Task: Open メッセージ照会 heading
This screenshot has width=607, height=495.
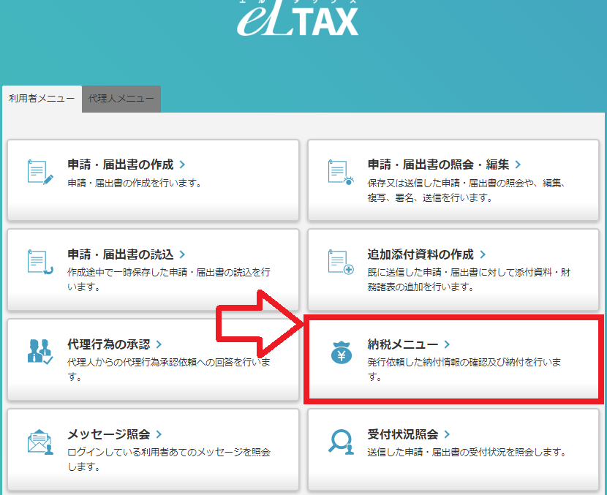Action: point(109,434)
